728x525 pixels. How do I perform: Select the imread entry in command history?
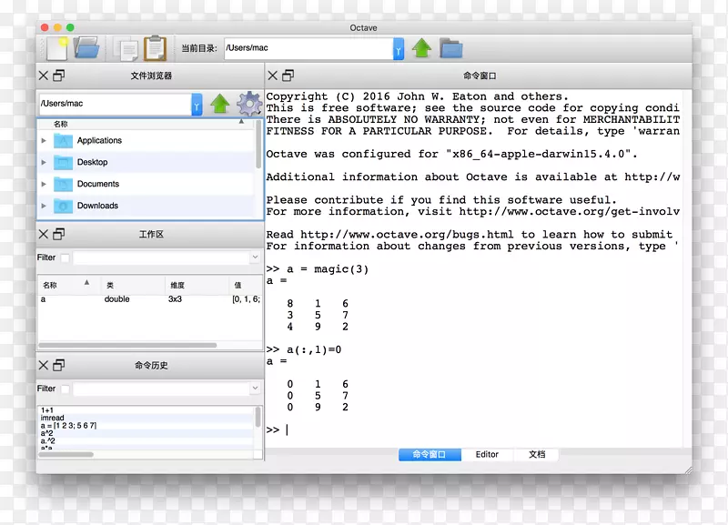[57, 419]
